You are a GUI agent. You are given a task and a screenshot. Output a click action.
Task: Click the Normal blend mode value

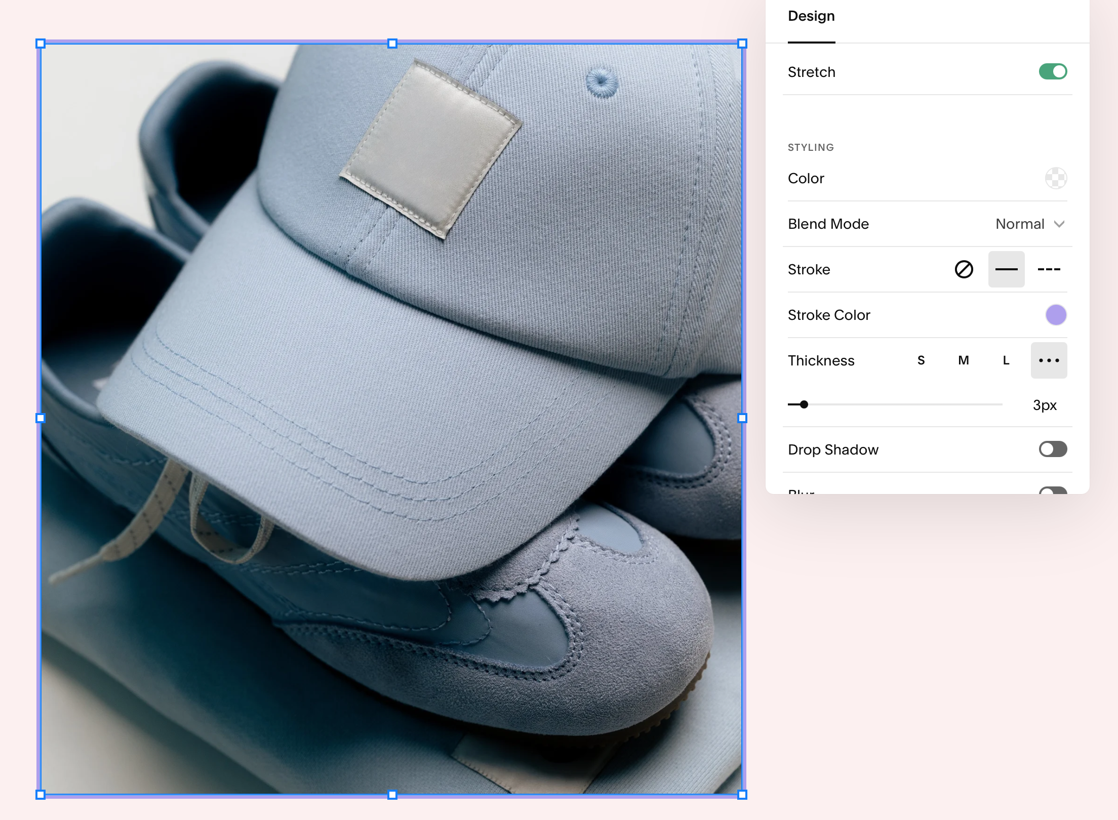(1019, 224)
